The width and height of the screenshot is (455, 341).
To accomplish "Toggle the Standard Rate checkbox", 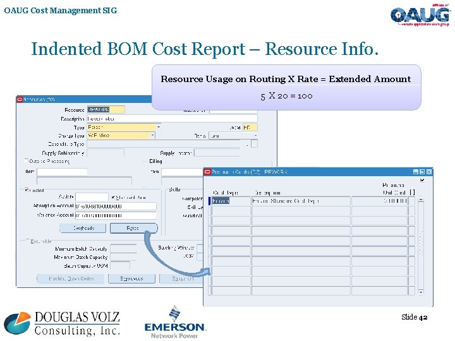I will tap(113, 198).
